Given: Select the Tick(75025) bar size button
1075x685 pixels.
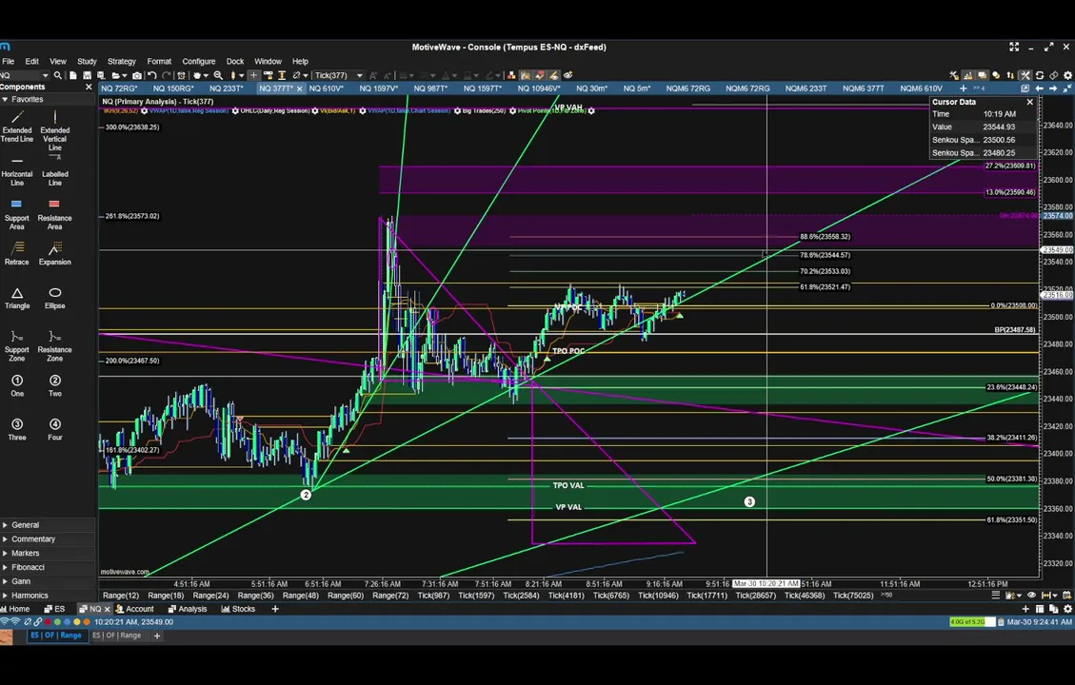Looking at the screenshot, I should coord(853,596).
